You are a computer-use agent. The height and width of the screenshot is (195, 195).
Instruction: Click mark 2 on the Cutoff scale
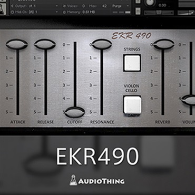(x=66, y=72)
